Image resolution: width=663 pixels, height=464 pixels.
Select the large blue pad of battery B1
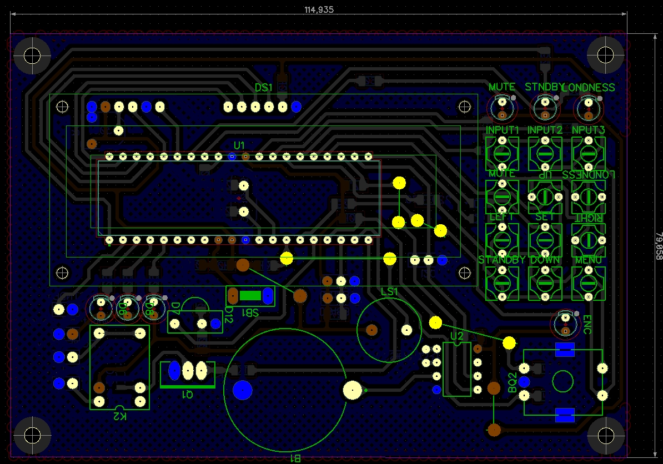coord(242,391)
